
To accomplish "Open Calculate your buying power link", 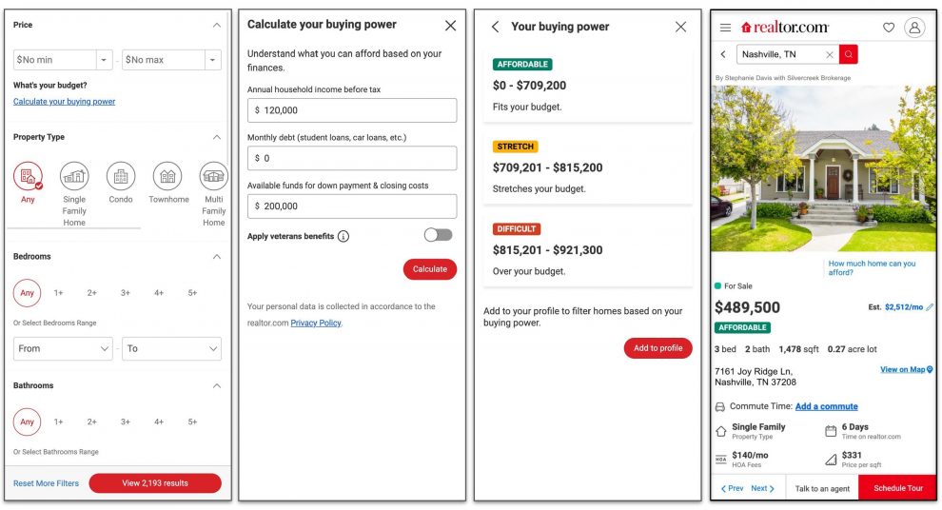I will 64,102.
